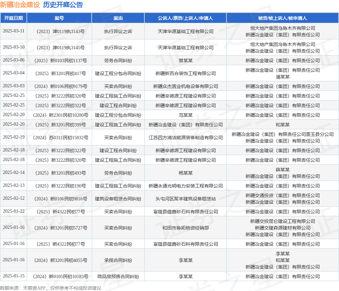Viewport: 339px width, 291px height.
Task: Click plaintiff 李某某 in the 2025-01-15 row
Action: 185,277
